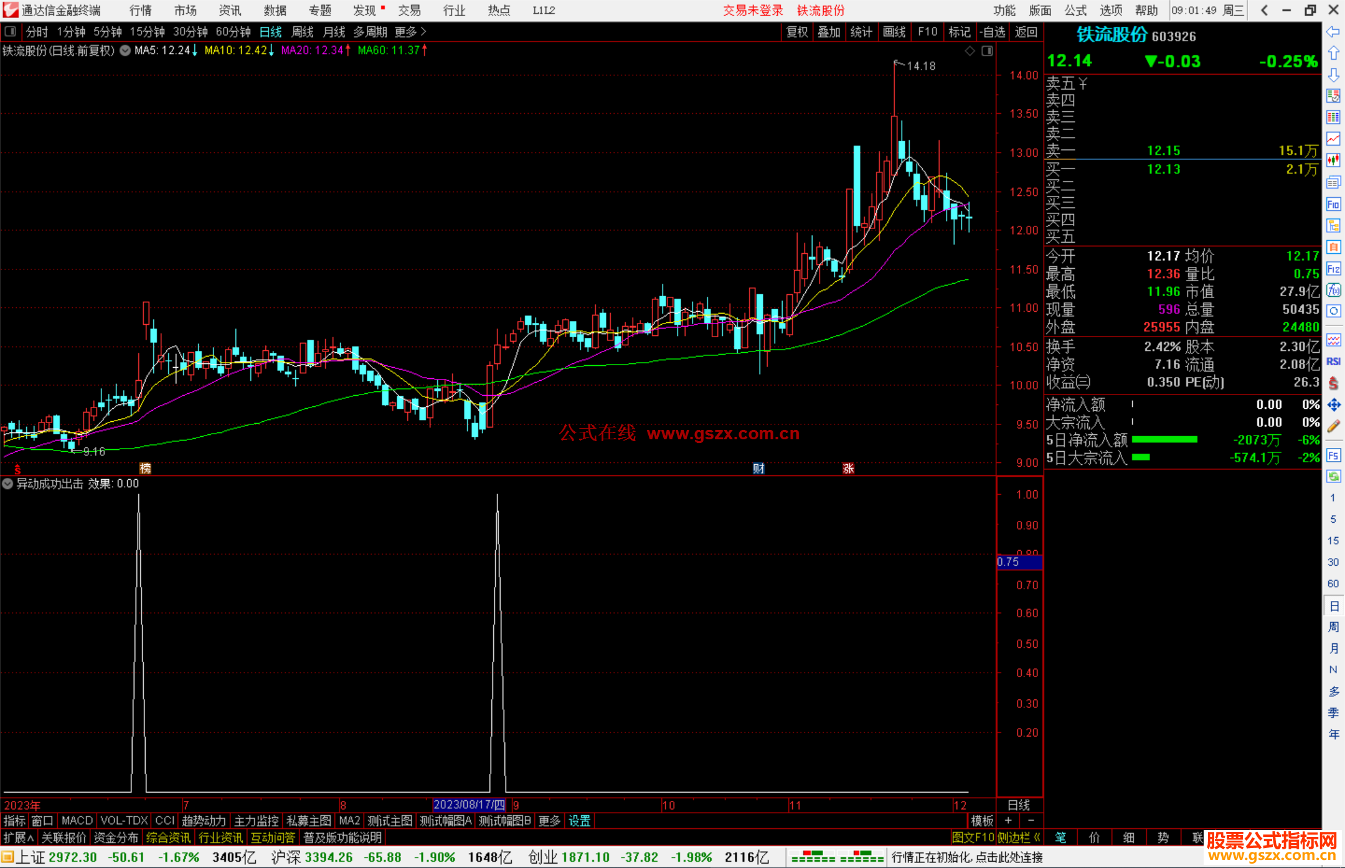This screenshot has width=1345, height=868.
Task: Click the 复权 button
Action: (x=796, y=32)
